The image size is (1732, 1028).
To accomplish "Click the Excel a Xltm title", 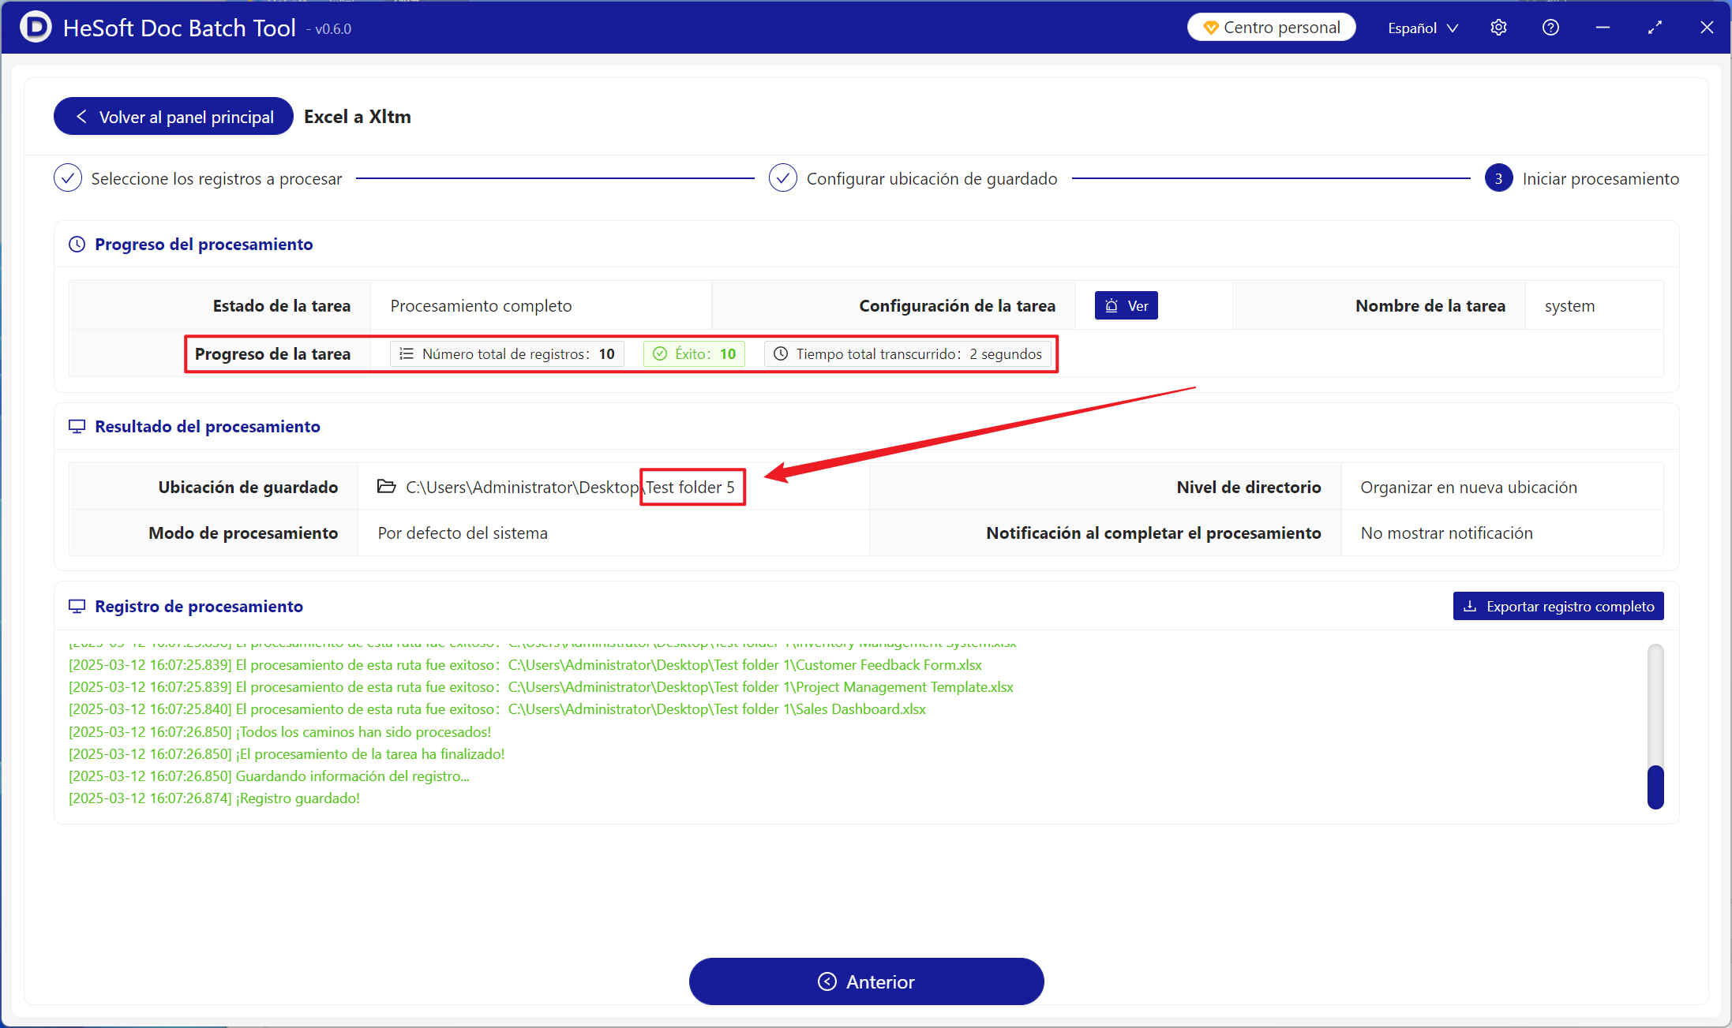I will pos(358,117).
